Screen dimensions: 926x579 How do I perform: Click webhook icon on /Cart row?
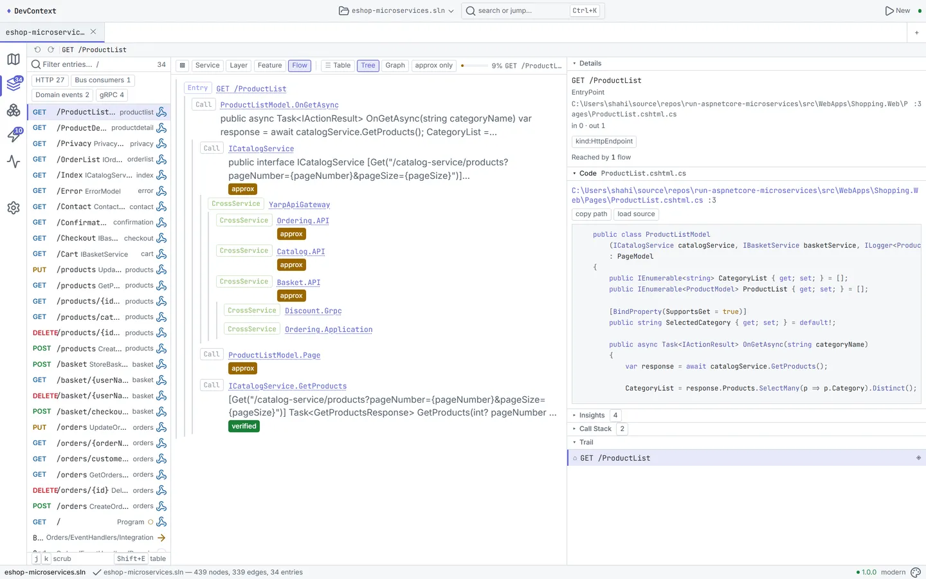(x=161, y=254)
